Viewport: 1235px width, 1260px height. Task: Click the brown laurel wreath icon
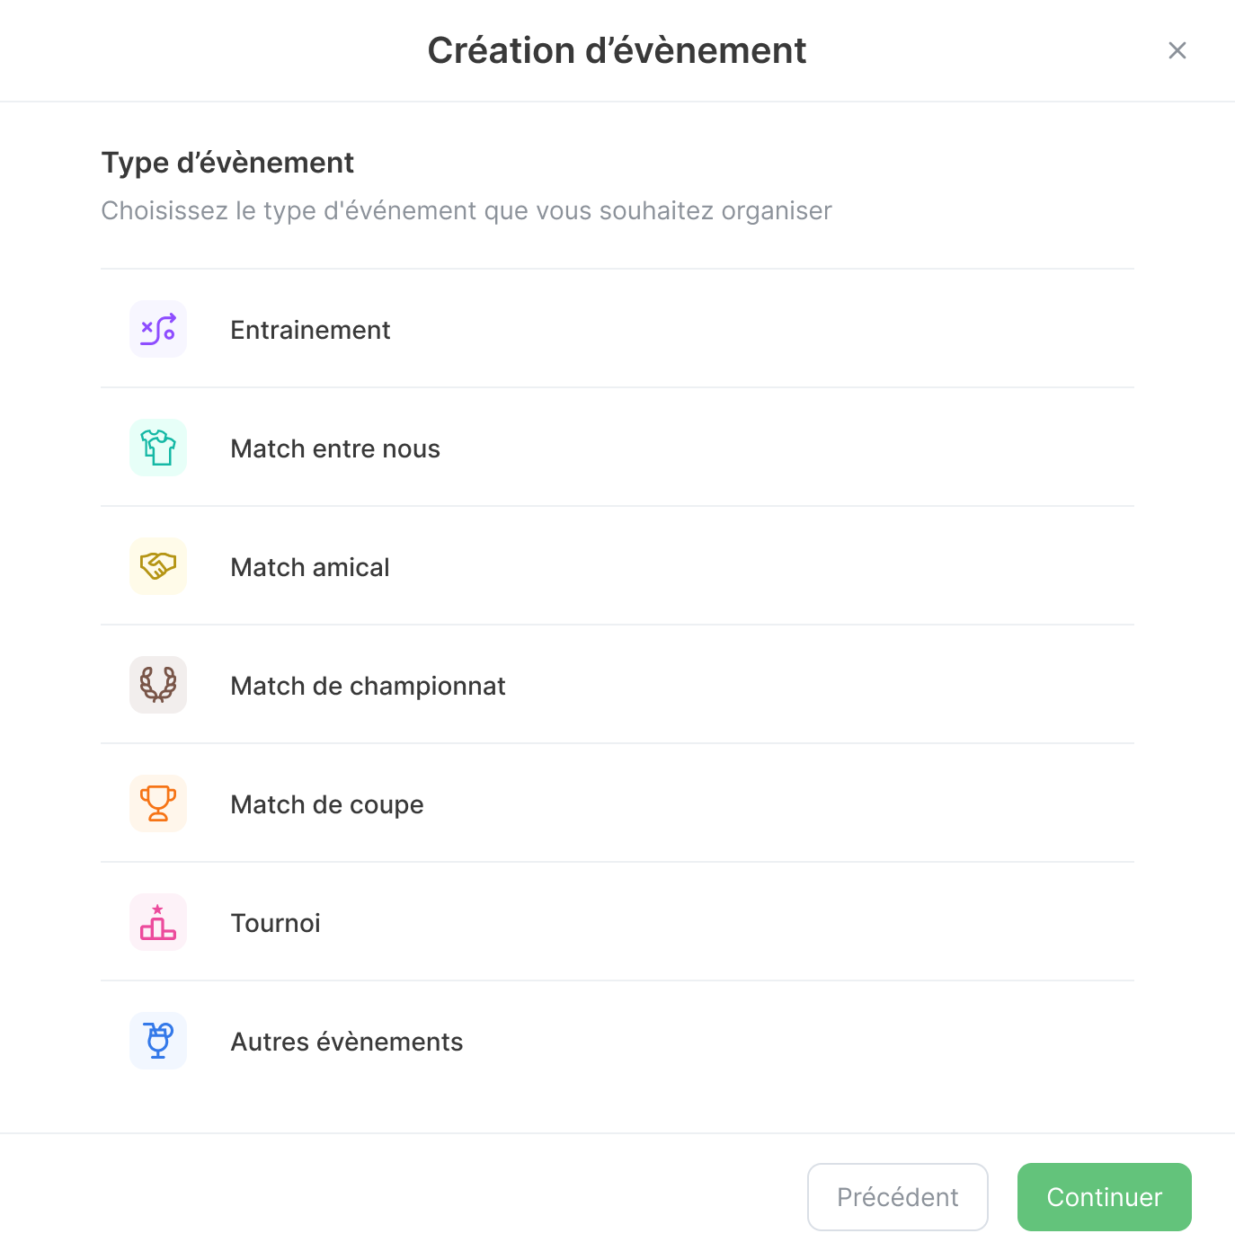[158, 685]
